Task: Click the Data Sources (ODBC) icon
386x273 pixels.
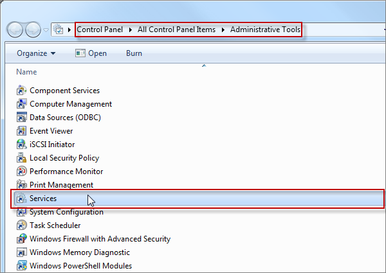Action: pyautogui.click(x=21, y=118)
